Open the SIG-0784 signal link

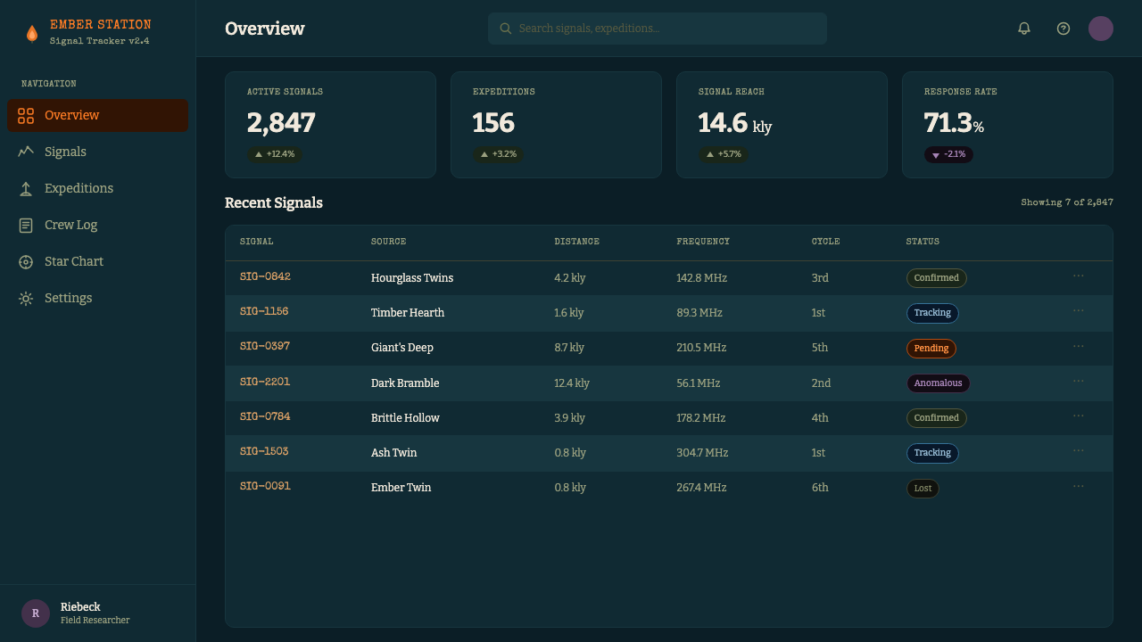(265, 416)
